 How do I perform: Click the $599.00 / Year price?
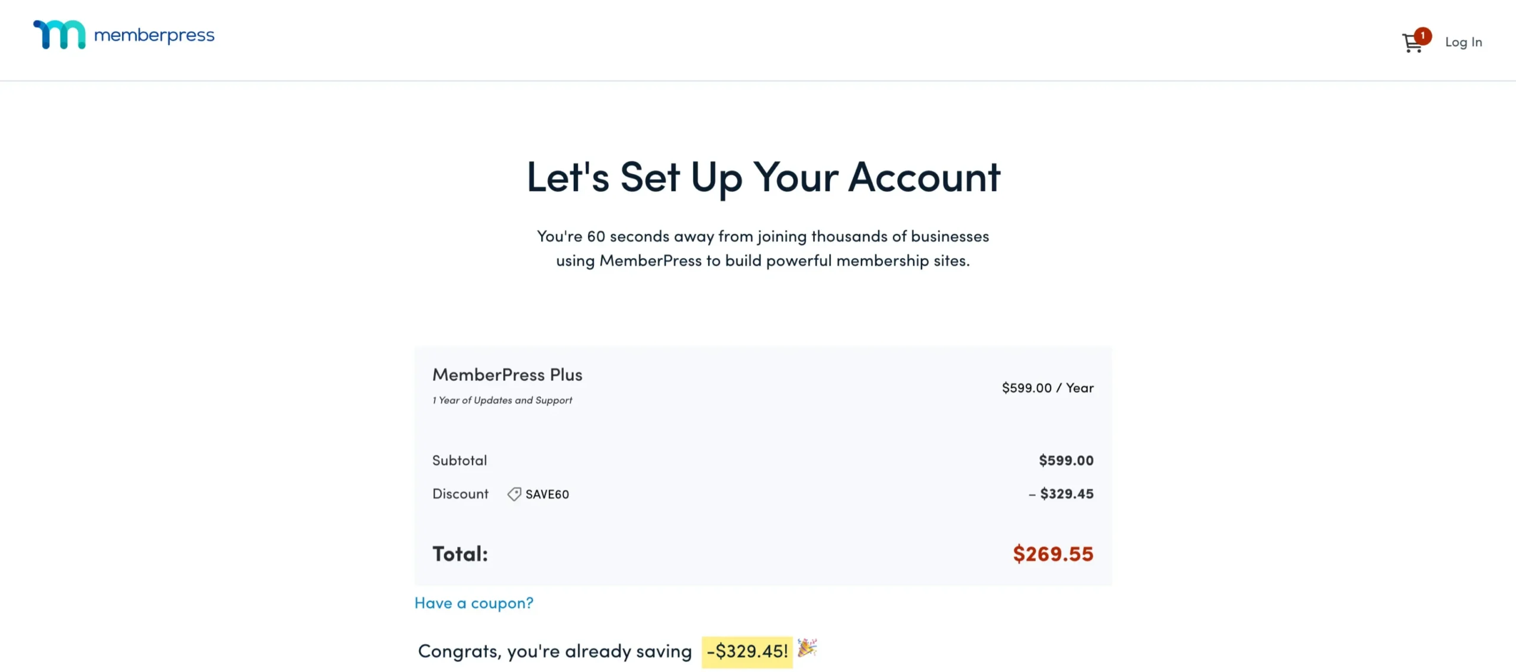(1048, 388)
